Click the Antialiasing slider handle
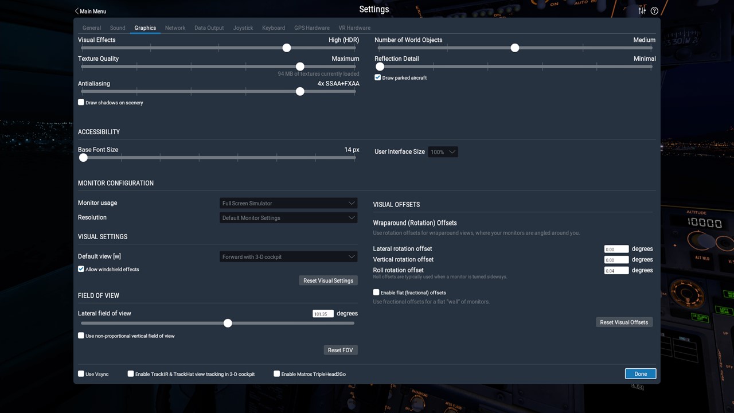The image size is (734, 413). [300, 92]
